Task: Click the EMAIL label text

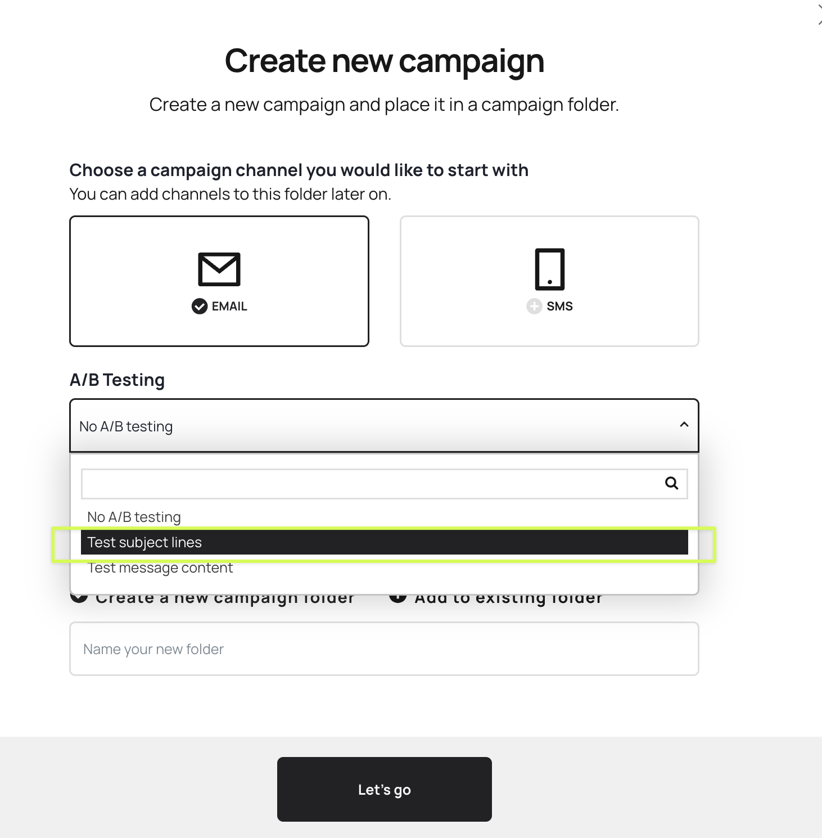Action: [229, 307]
